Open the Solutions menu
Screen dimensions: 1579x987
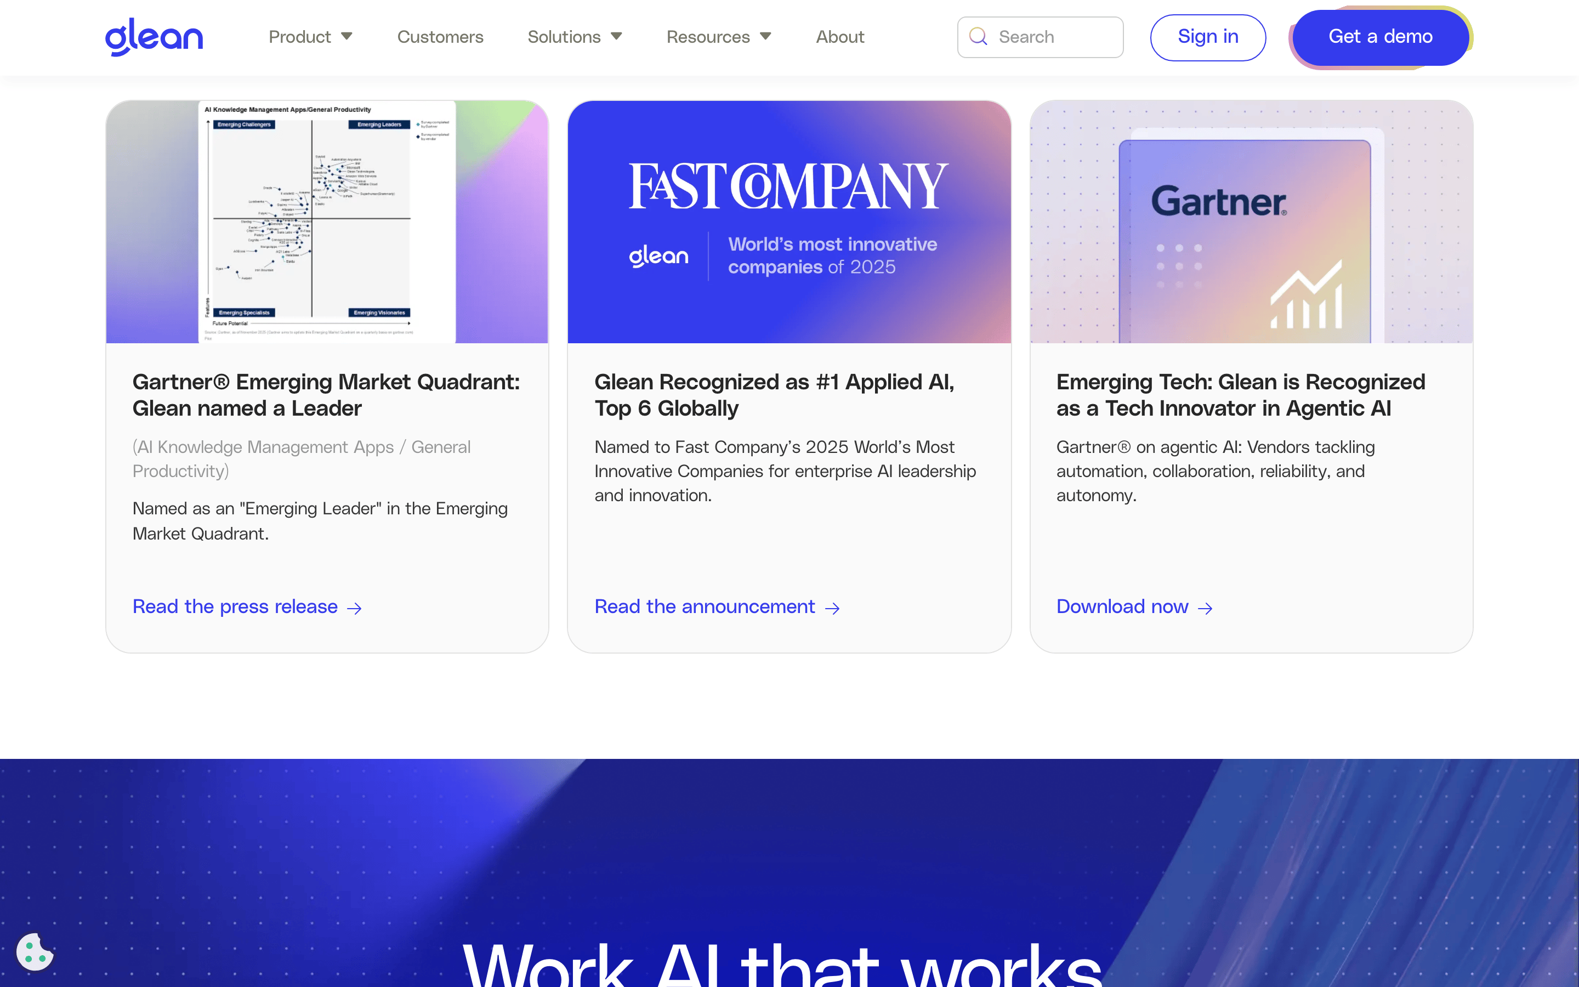pyautogui.click(x=564, y=37)
